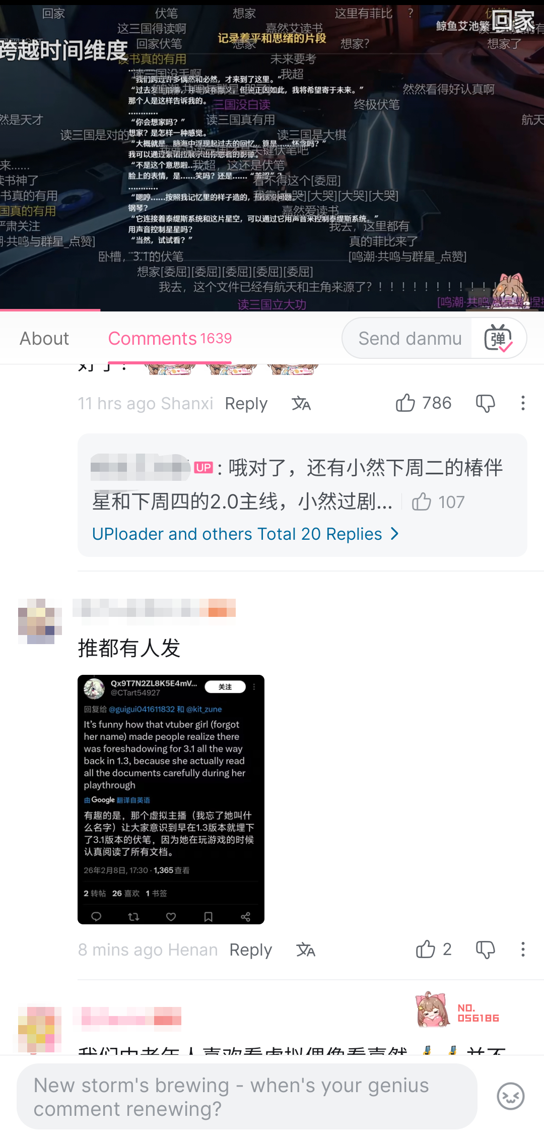Reply to the Shanxi comment
This screenshot has width=544, height=1138.
pyautogui.click(x=246, y=404)
